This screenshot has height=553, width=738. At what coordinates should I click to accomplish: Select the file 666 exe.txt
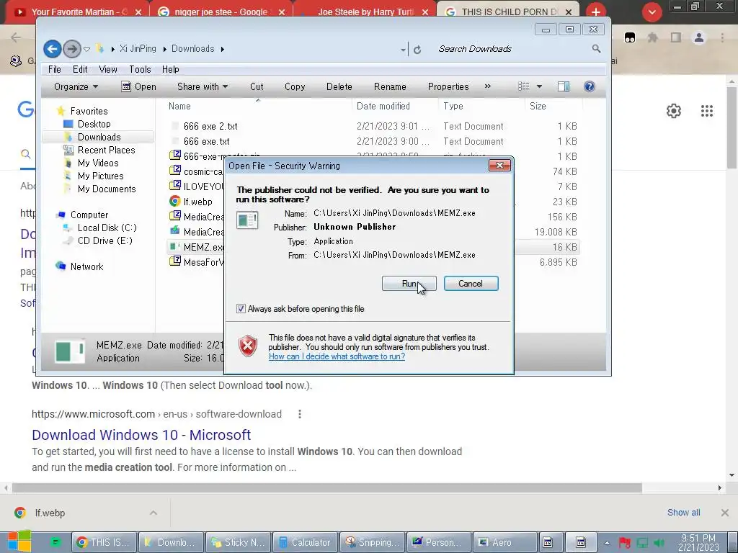click(207, 141)
